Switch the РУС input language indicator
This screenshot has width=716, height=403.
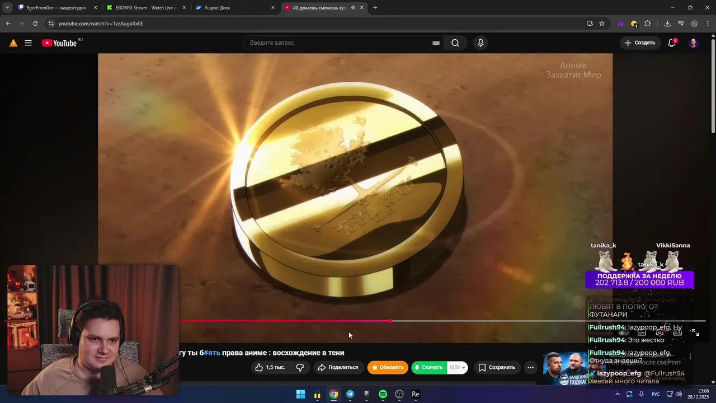pos(656,394)
